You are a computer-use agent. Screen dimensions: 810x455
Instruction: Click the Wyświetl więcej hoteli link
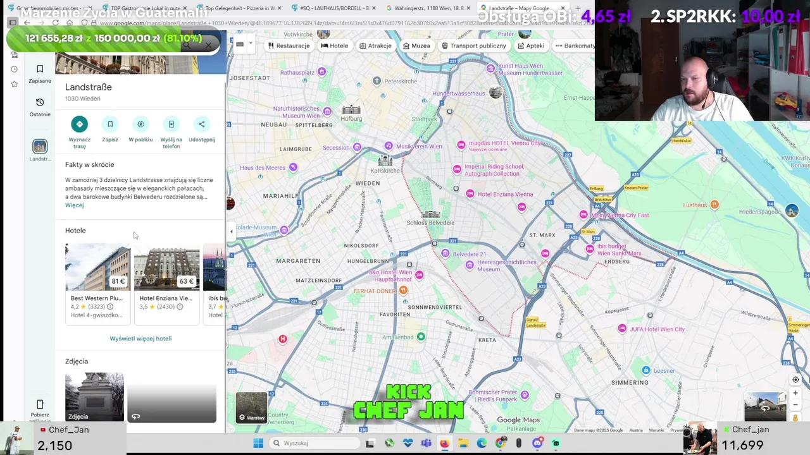(140, 339)
